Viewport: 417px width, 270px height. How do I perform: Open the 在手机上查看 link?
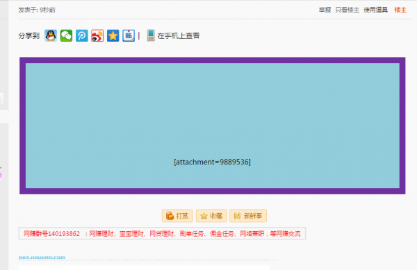click(x=179, y=36)
